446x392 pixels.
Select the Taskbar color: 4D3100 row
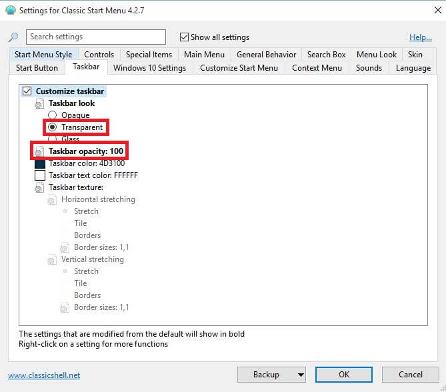(x=87, y=163)
